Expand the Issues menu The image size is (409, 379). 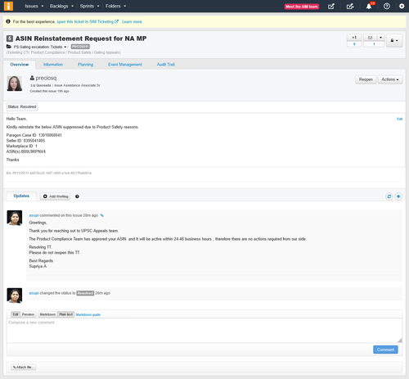coord(34,6)
